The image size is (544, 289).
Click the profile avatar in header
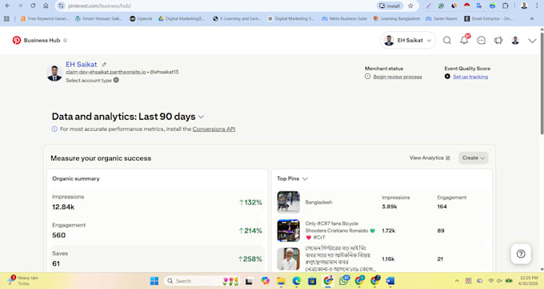click(515, 41)
